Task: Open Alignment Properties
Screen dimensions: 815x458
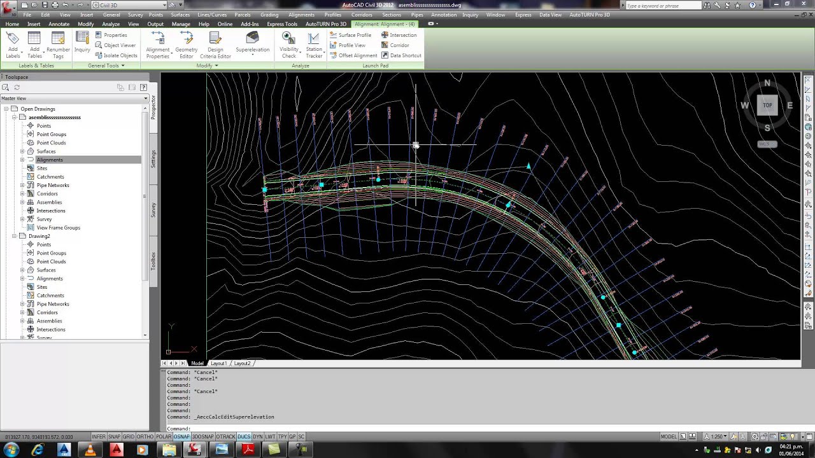Action: click(x=158, y=45)
